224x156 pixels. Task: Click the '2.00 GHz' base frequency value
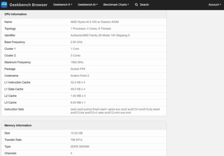76,42
